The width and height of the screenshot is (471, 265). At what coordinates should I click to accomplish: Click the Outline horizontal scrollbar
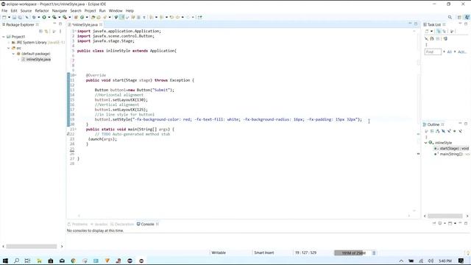(x=445, y=216)
